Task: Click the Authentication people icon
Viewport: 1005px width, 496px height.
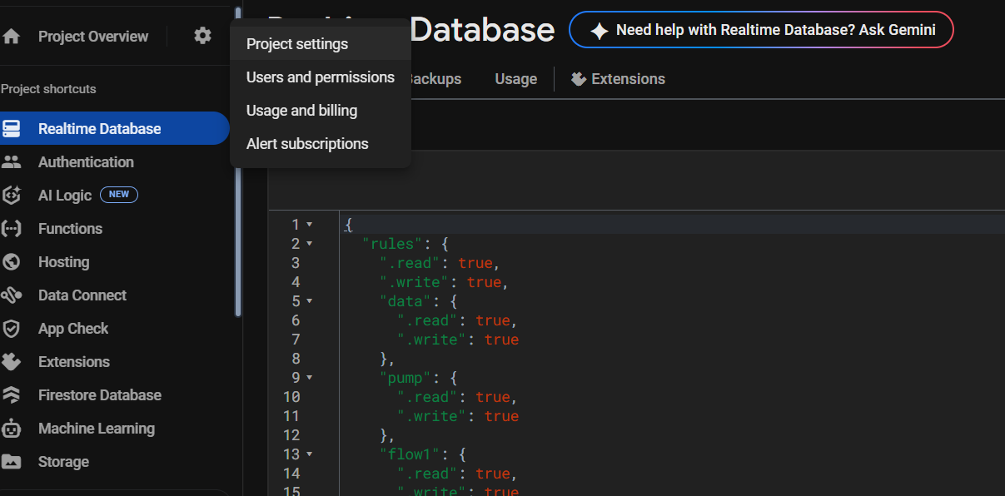Action: coord(11,162)
